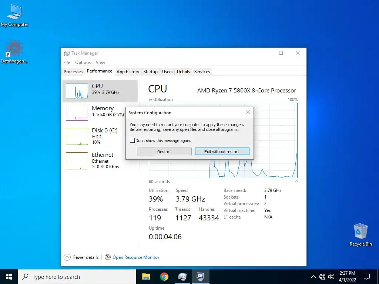Switch to Task Manager taskbar icon
Viewport: 379px width, 284px height.
[182, 277]
